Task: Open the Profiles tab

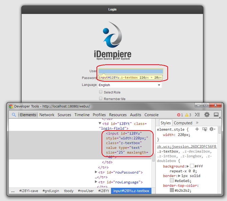Action: (99, 115)
